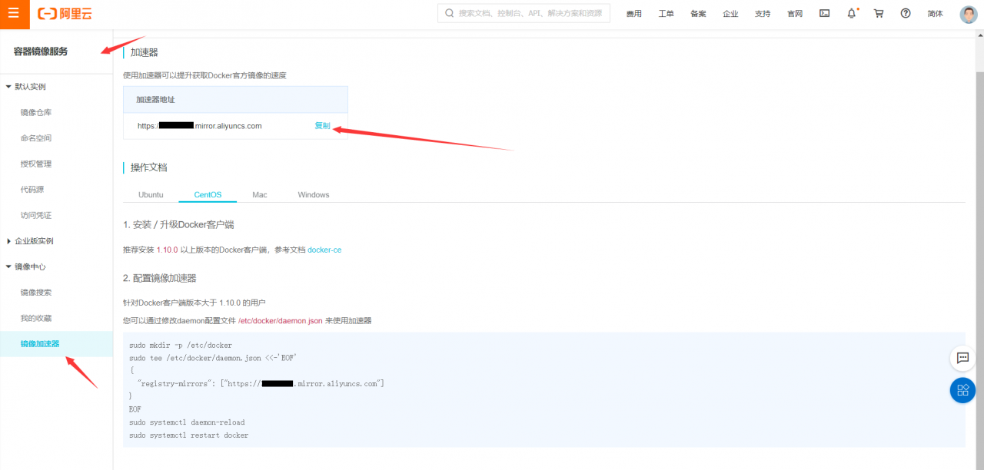Open the cloud shell terminal icon
The image size is (984, 470).
pos(824,13)
